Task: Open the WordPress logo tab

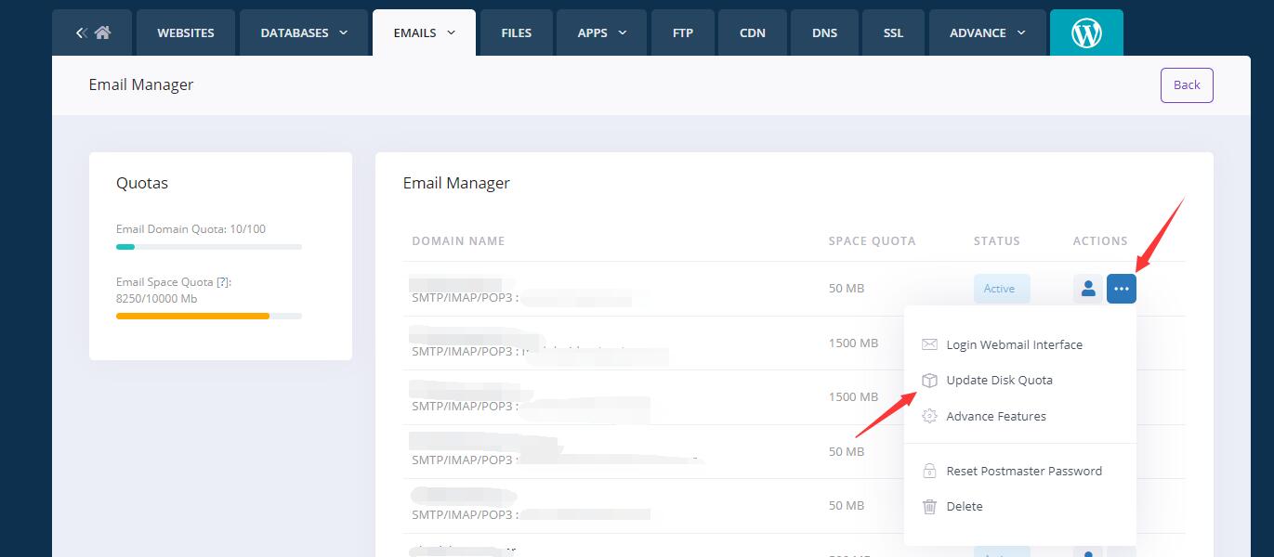Action: click(1085, 32)
